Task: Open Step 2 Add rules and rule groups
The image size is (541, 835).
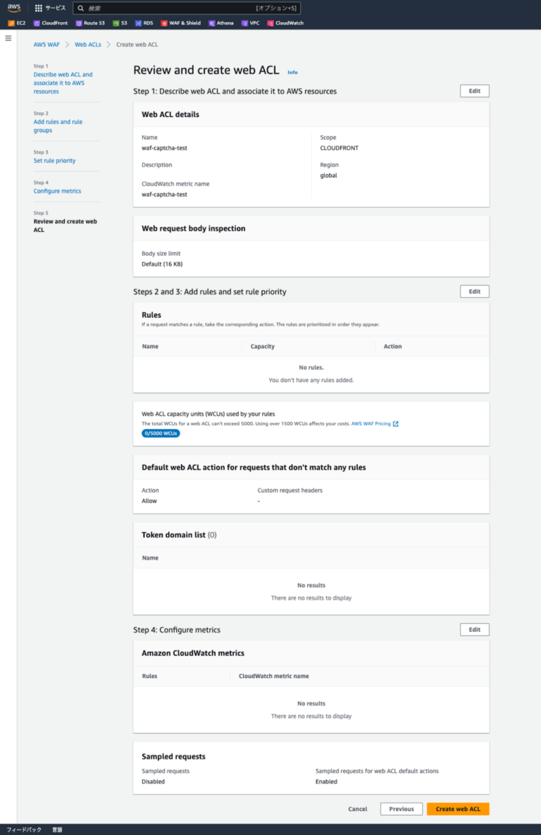Action: [58, 126]
